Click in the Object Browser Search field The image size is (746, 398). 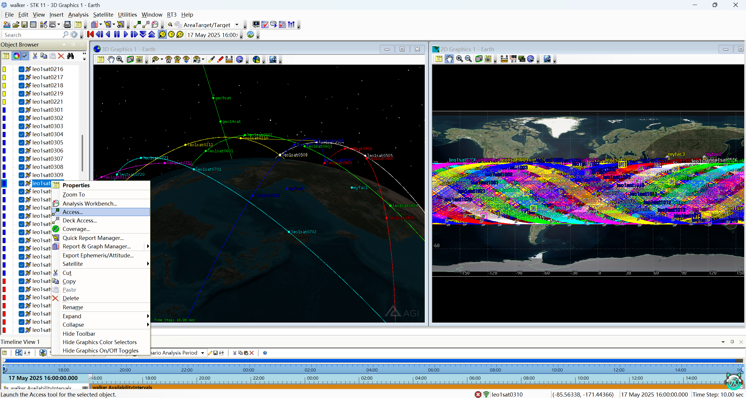tap(32, 35)
